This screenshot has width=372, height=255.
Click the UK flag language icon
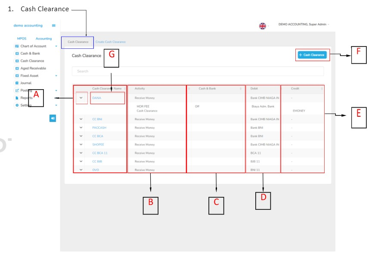coord(262,26)
